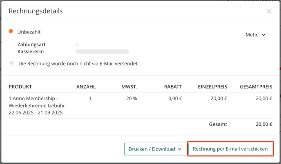Click the Drucken / Download button text
281x164 pixels.
pos(152,149)
